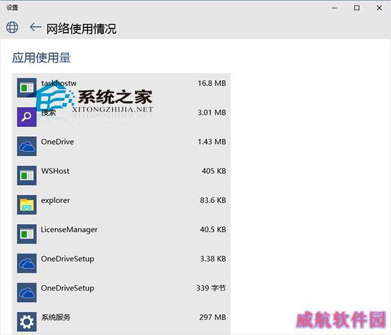Click the LicenseManager app icon

tap(27, 234)
